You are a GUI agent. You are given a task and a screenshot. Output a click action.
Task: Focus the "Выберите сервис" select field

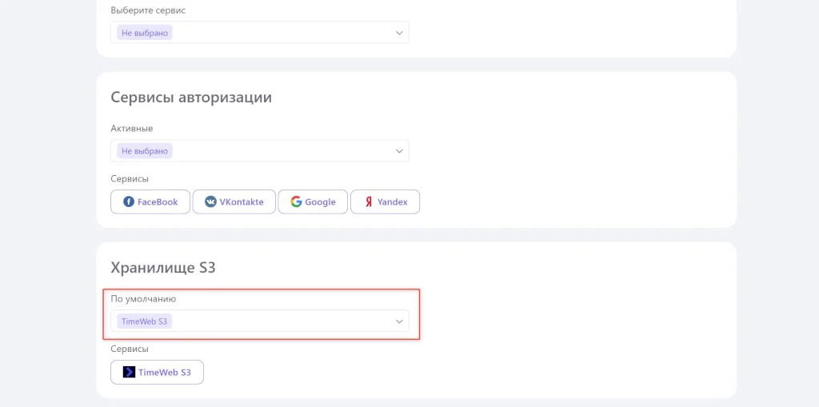(x=280, y=33)
